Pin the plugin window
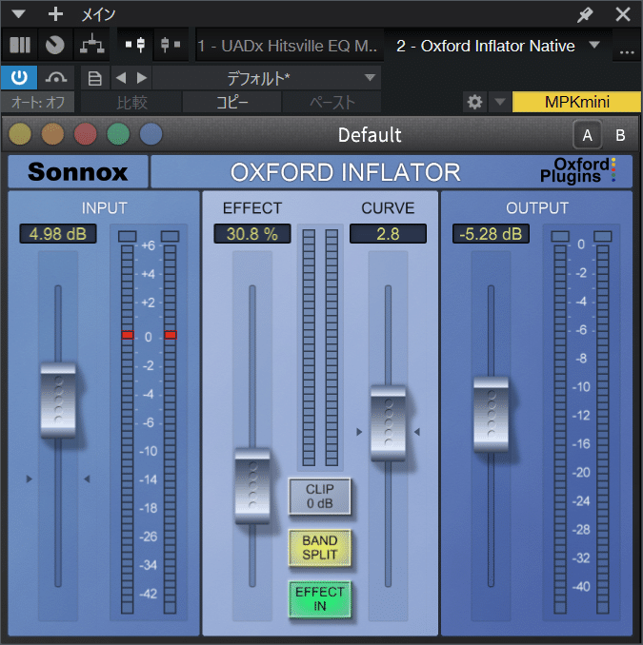Image resolution: width=643 pixels, height=645 pixels. (585, 15)
